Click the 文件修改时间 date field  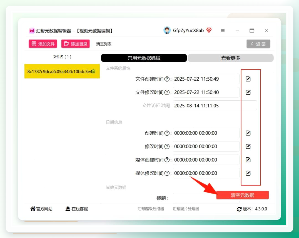click(206, 92)
